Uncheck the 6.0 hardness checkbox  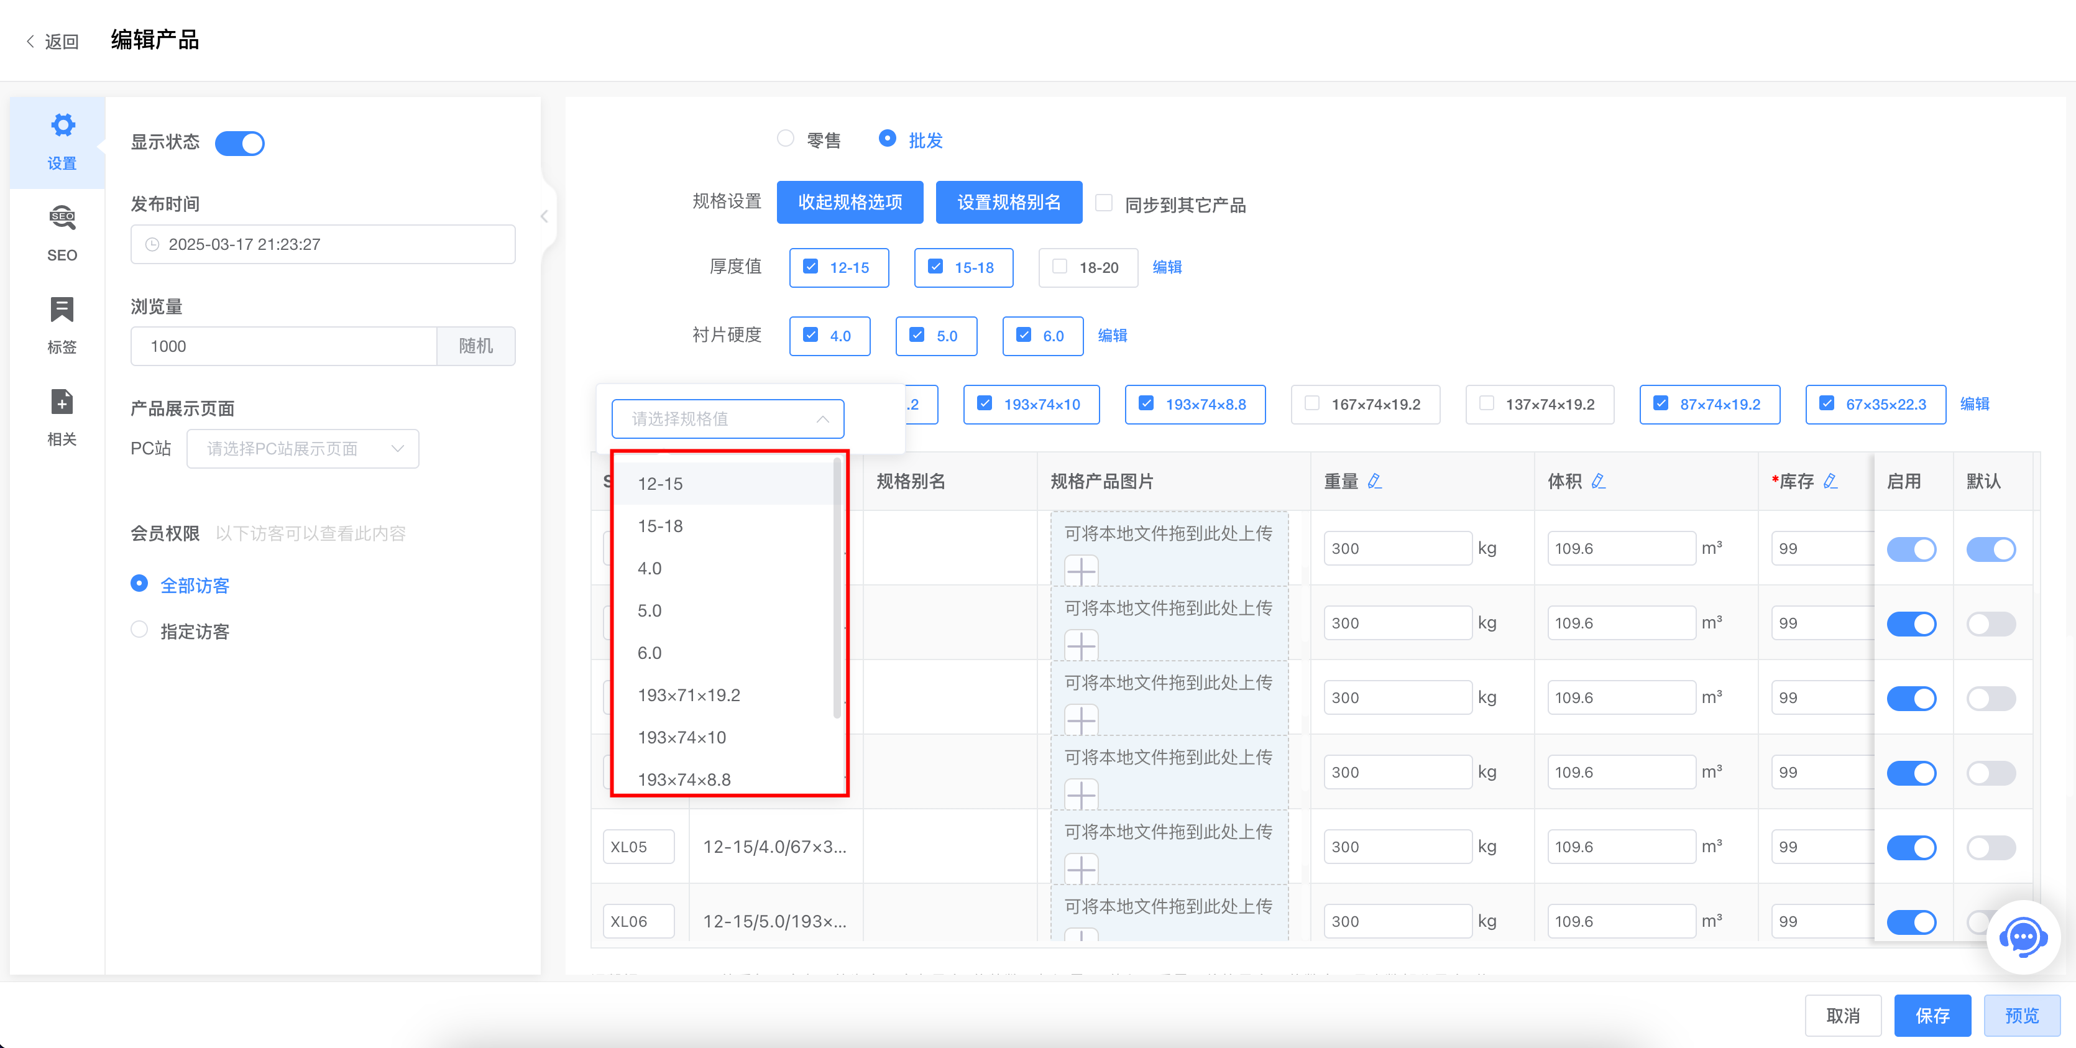pos(1024,336)
